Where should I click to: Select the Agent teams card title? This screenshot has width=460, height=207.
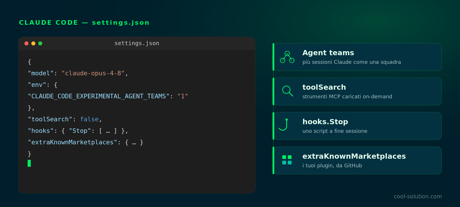(x=328, y=53)
